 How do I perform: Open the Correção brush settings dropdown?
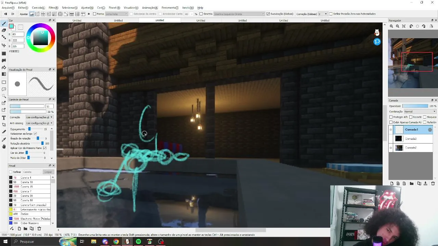tap(39, 117)
